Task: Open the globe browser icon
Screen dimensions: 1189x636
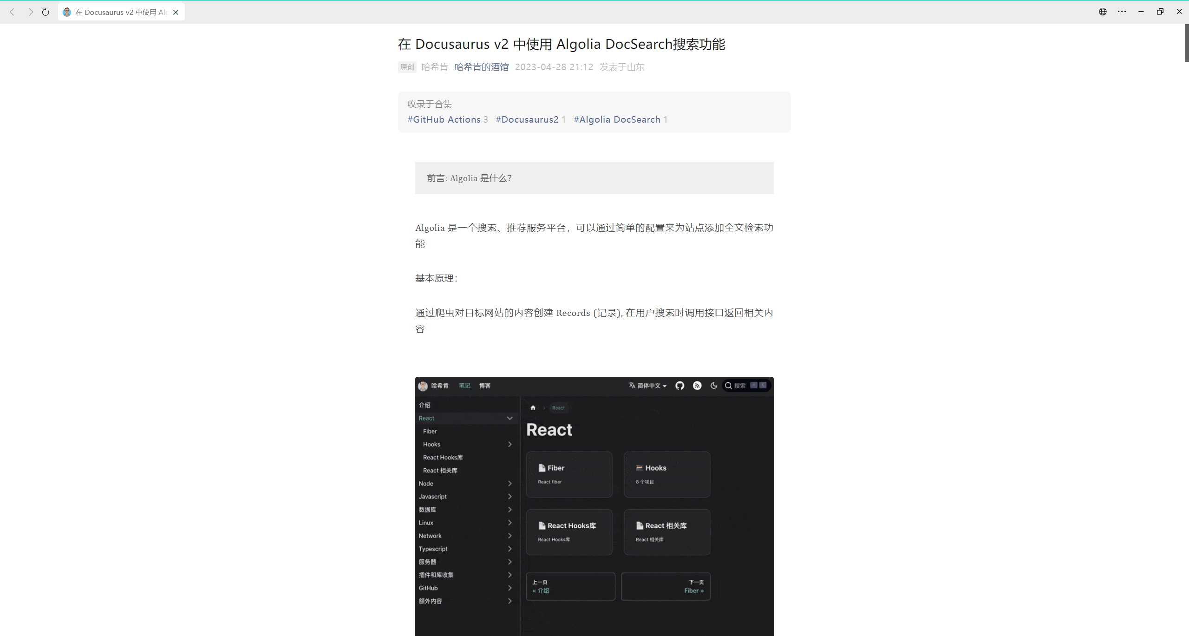Action: click(1103, 12)
